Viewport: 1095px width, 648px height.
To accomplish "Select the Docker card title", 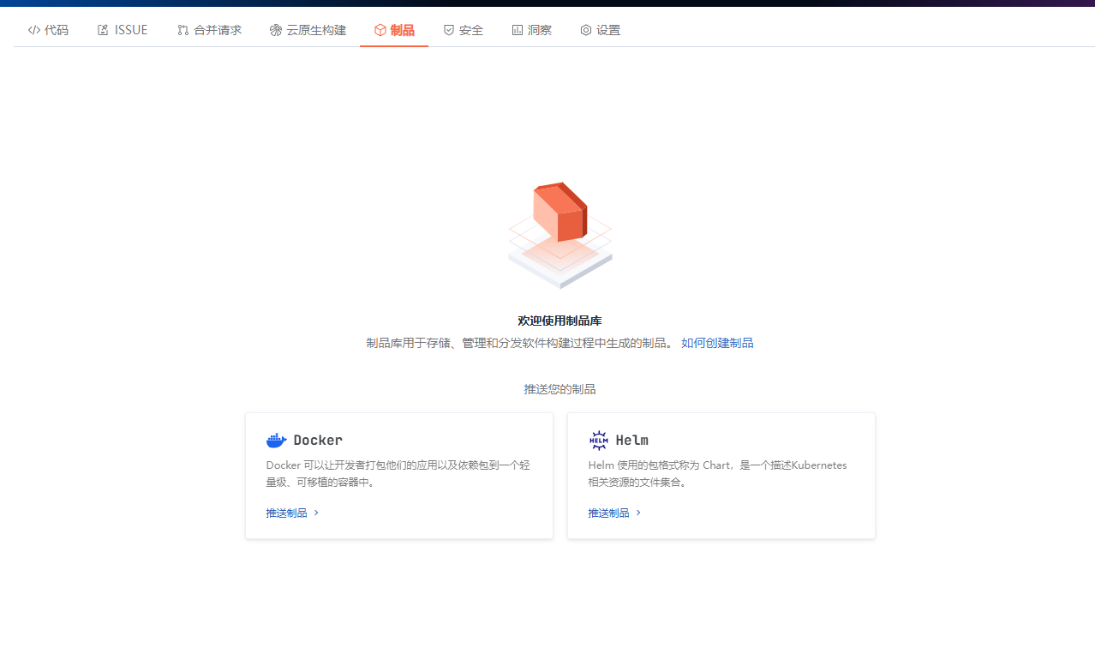I will (x=318, y=441).
